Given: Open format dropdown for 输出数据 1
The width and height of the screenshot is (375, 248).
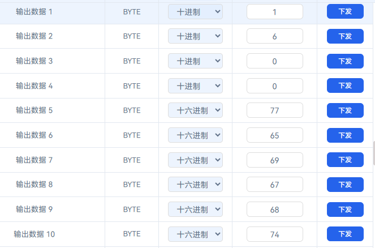Looking at the screenshot, I should click(x=195, y=12).
